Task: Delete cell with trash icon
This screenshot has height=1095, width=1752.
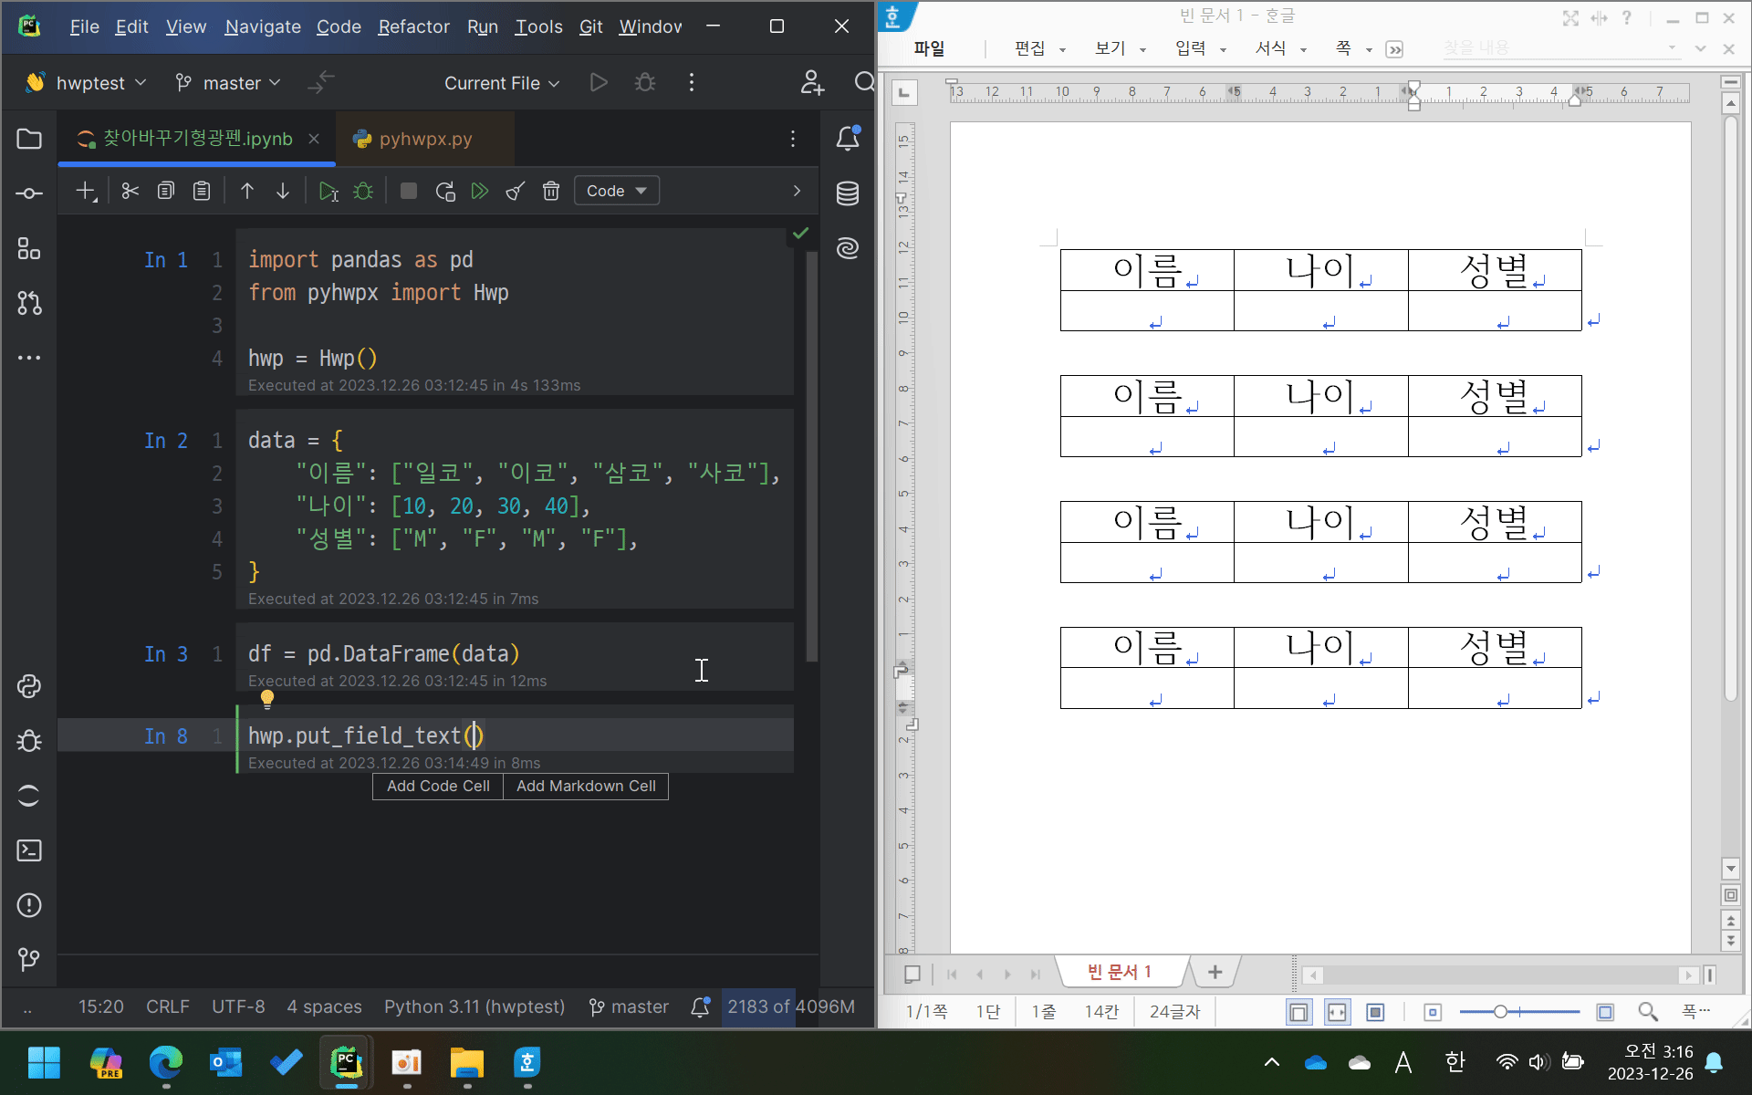Action: click(x=551, y=191)
